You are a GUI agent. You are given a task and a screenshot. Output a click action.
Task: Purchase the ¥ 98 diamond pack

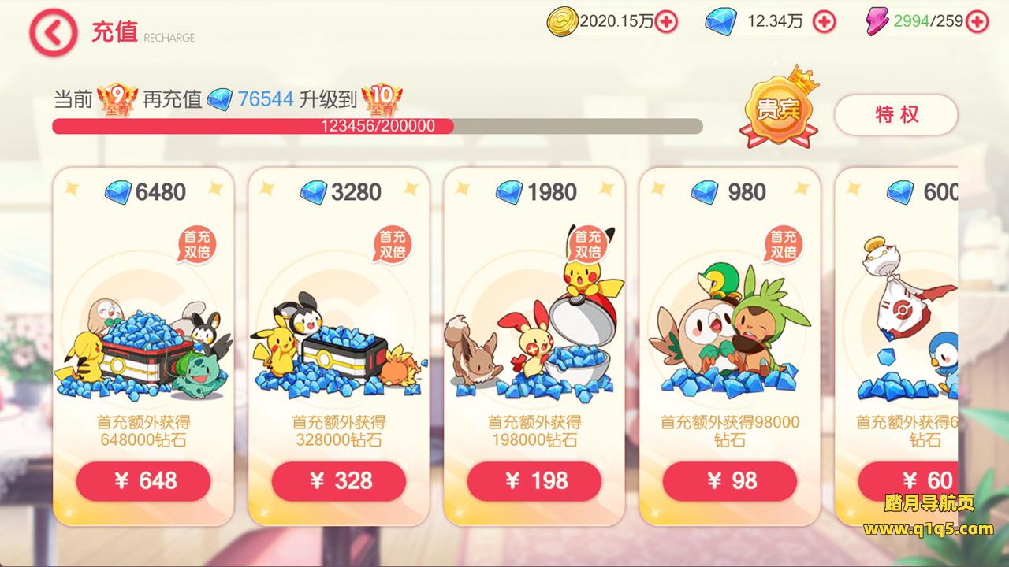pos(730,481)
